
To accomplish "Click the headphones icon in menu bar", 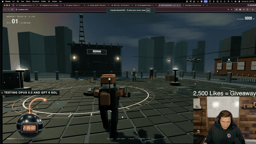I will (225, 1).
